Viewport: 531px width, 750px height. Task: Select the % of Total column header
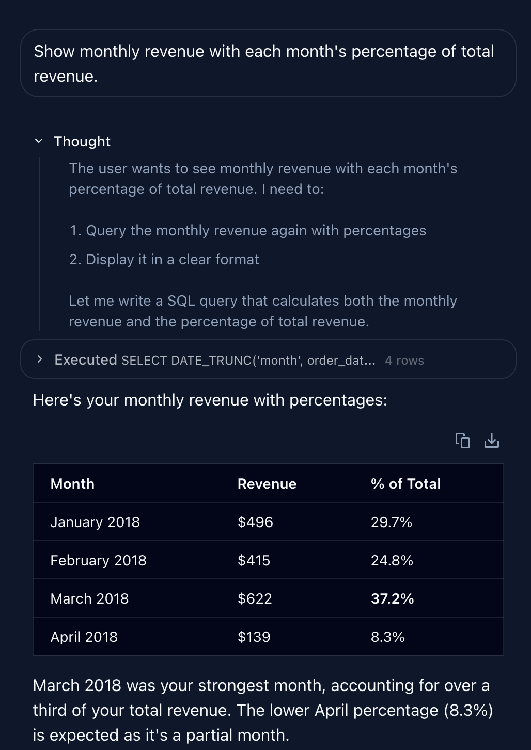tap(405, 484)
